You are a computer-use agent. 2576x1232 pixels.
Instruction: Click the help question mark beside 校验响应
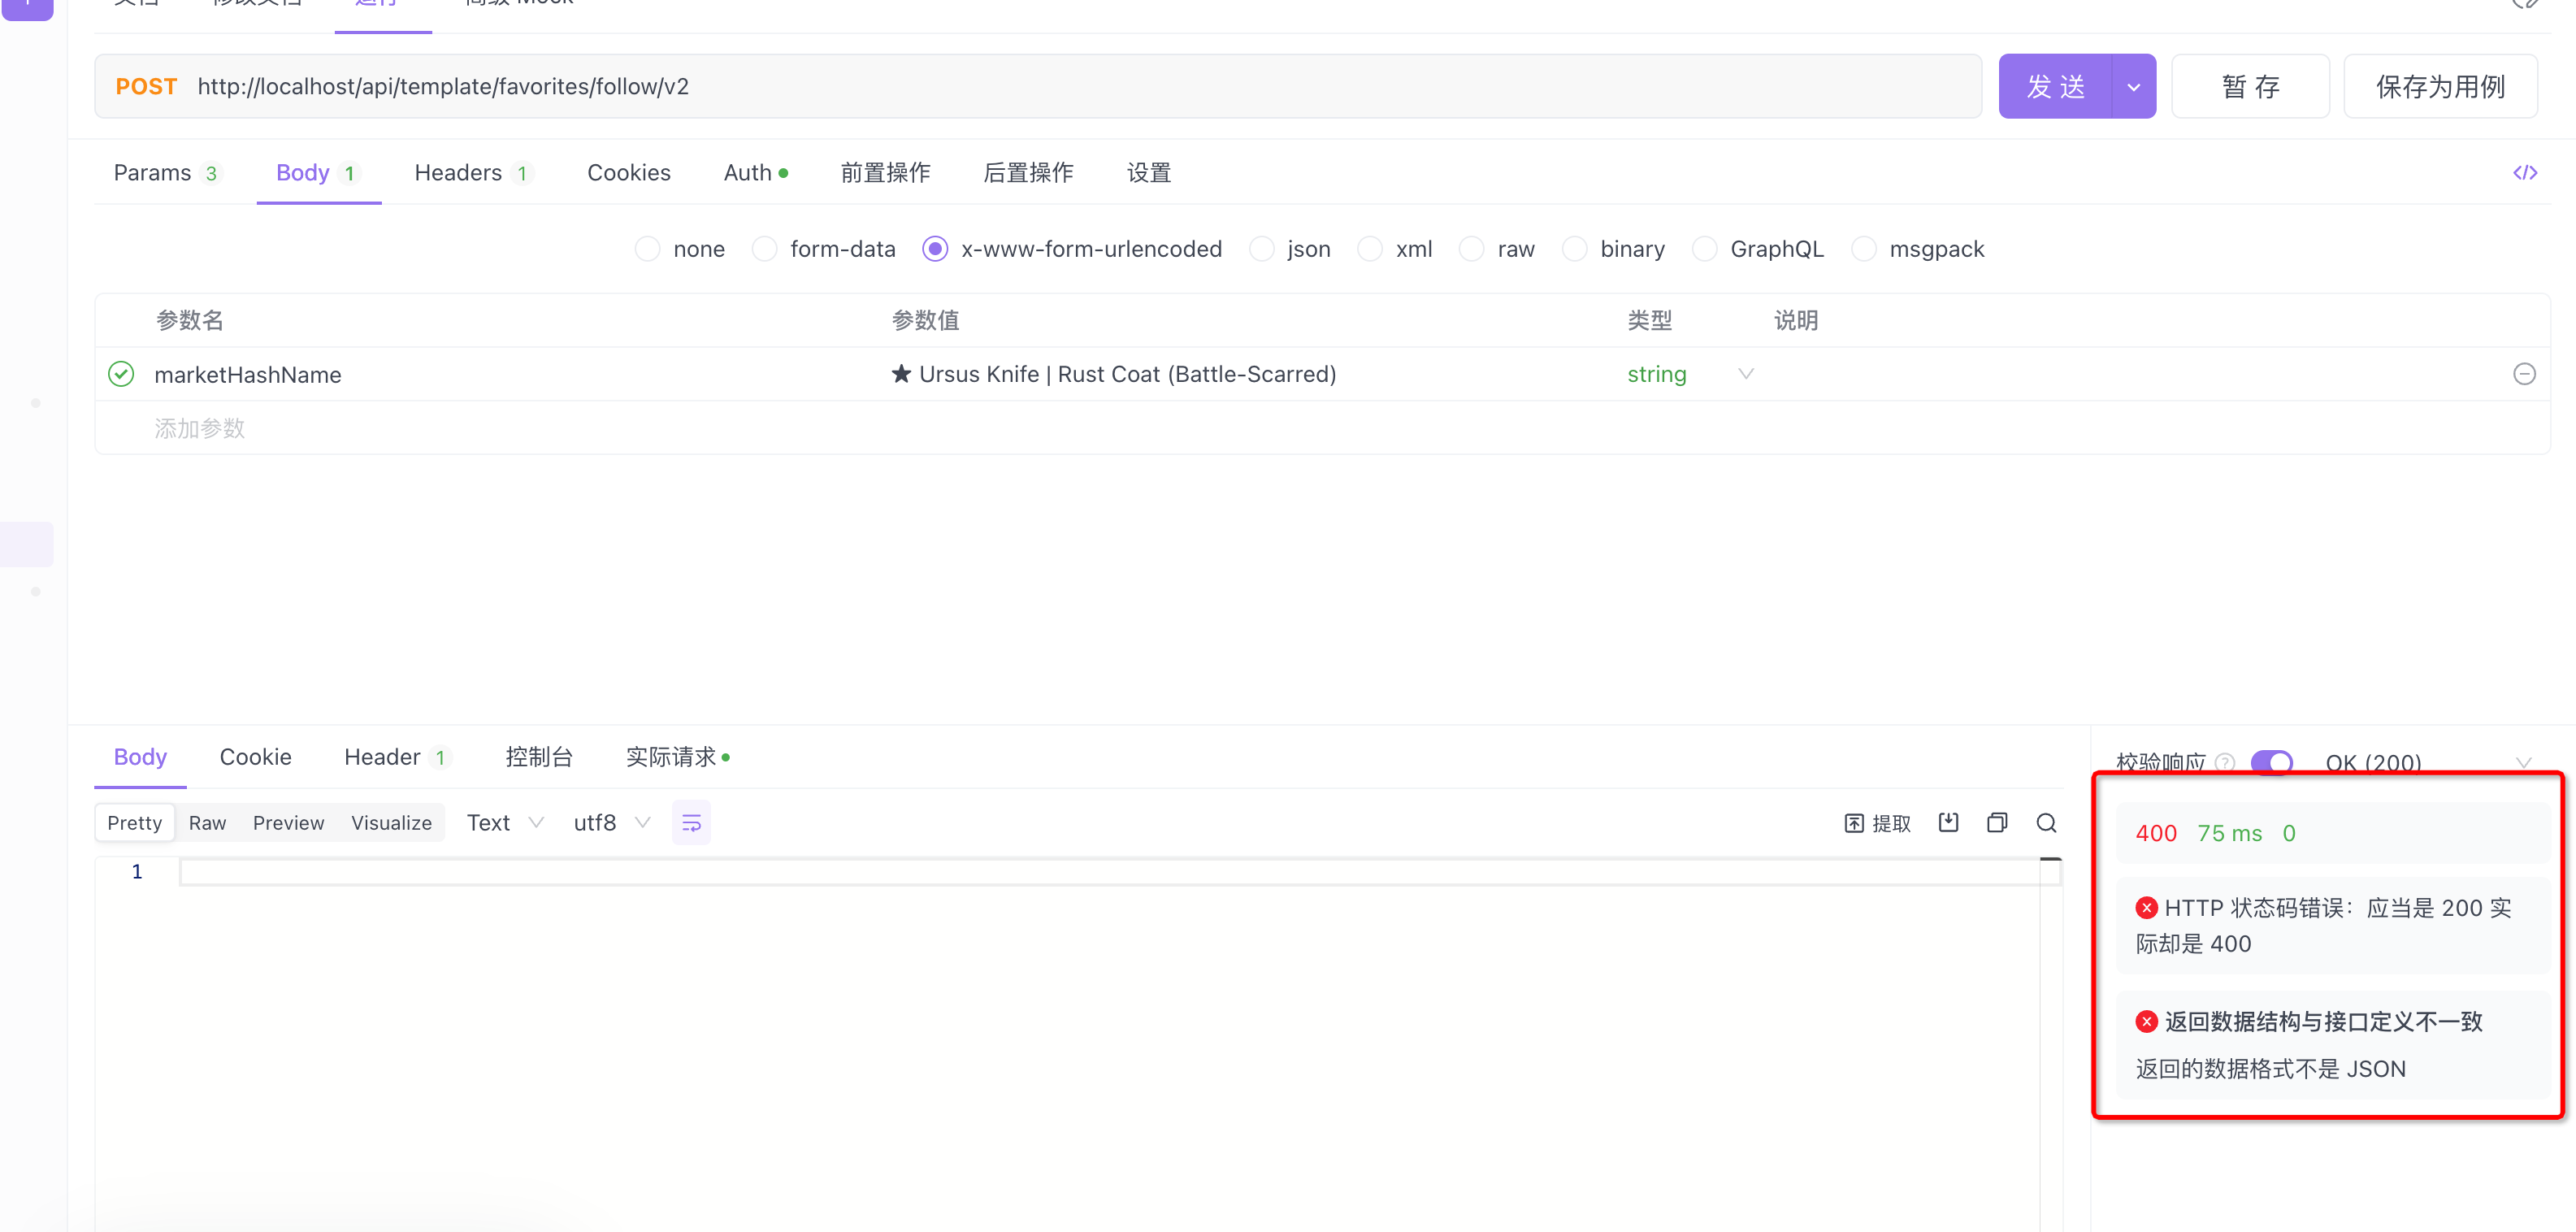2224,762
